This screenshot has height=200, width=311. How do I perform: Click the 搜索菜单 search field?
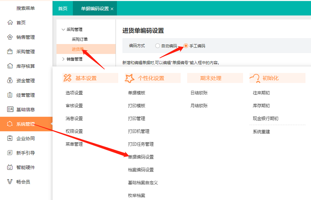pyautogui.click(x=26, y=8)
